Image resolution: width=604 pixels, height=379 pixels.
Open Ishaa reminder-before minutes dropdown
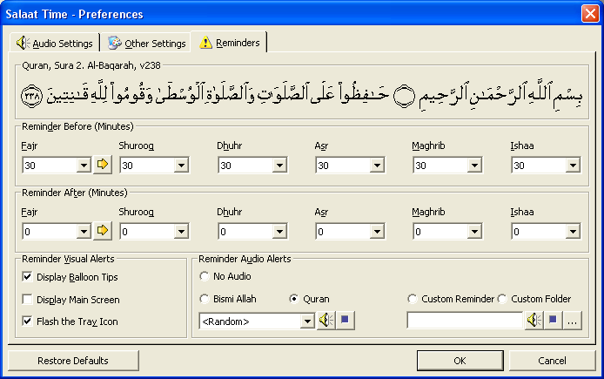click(573, 166)
